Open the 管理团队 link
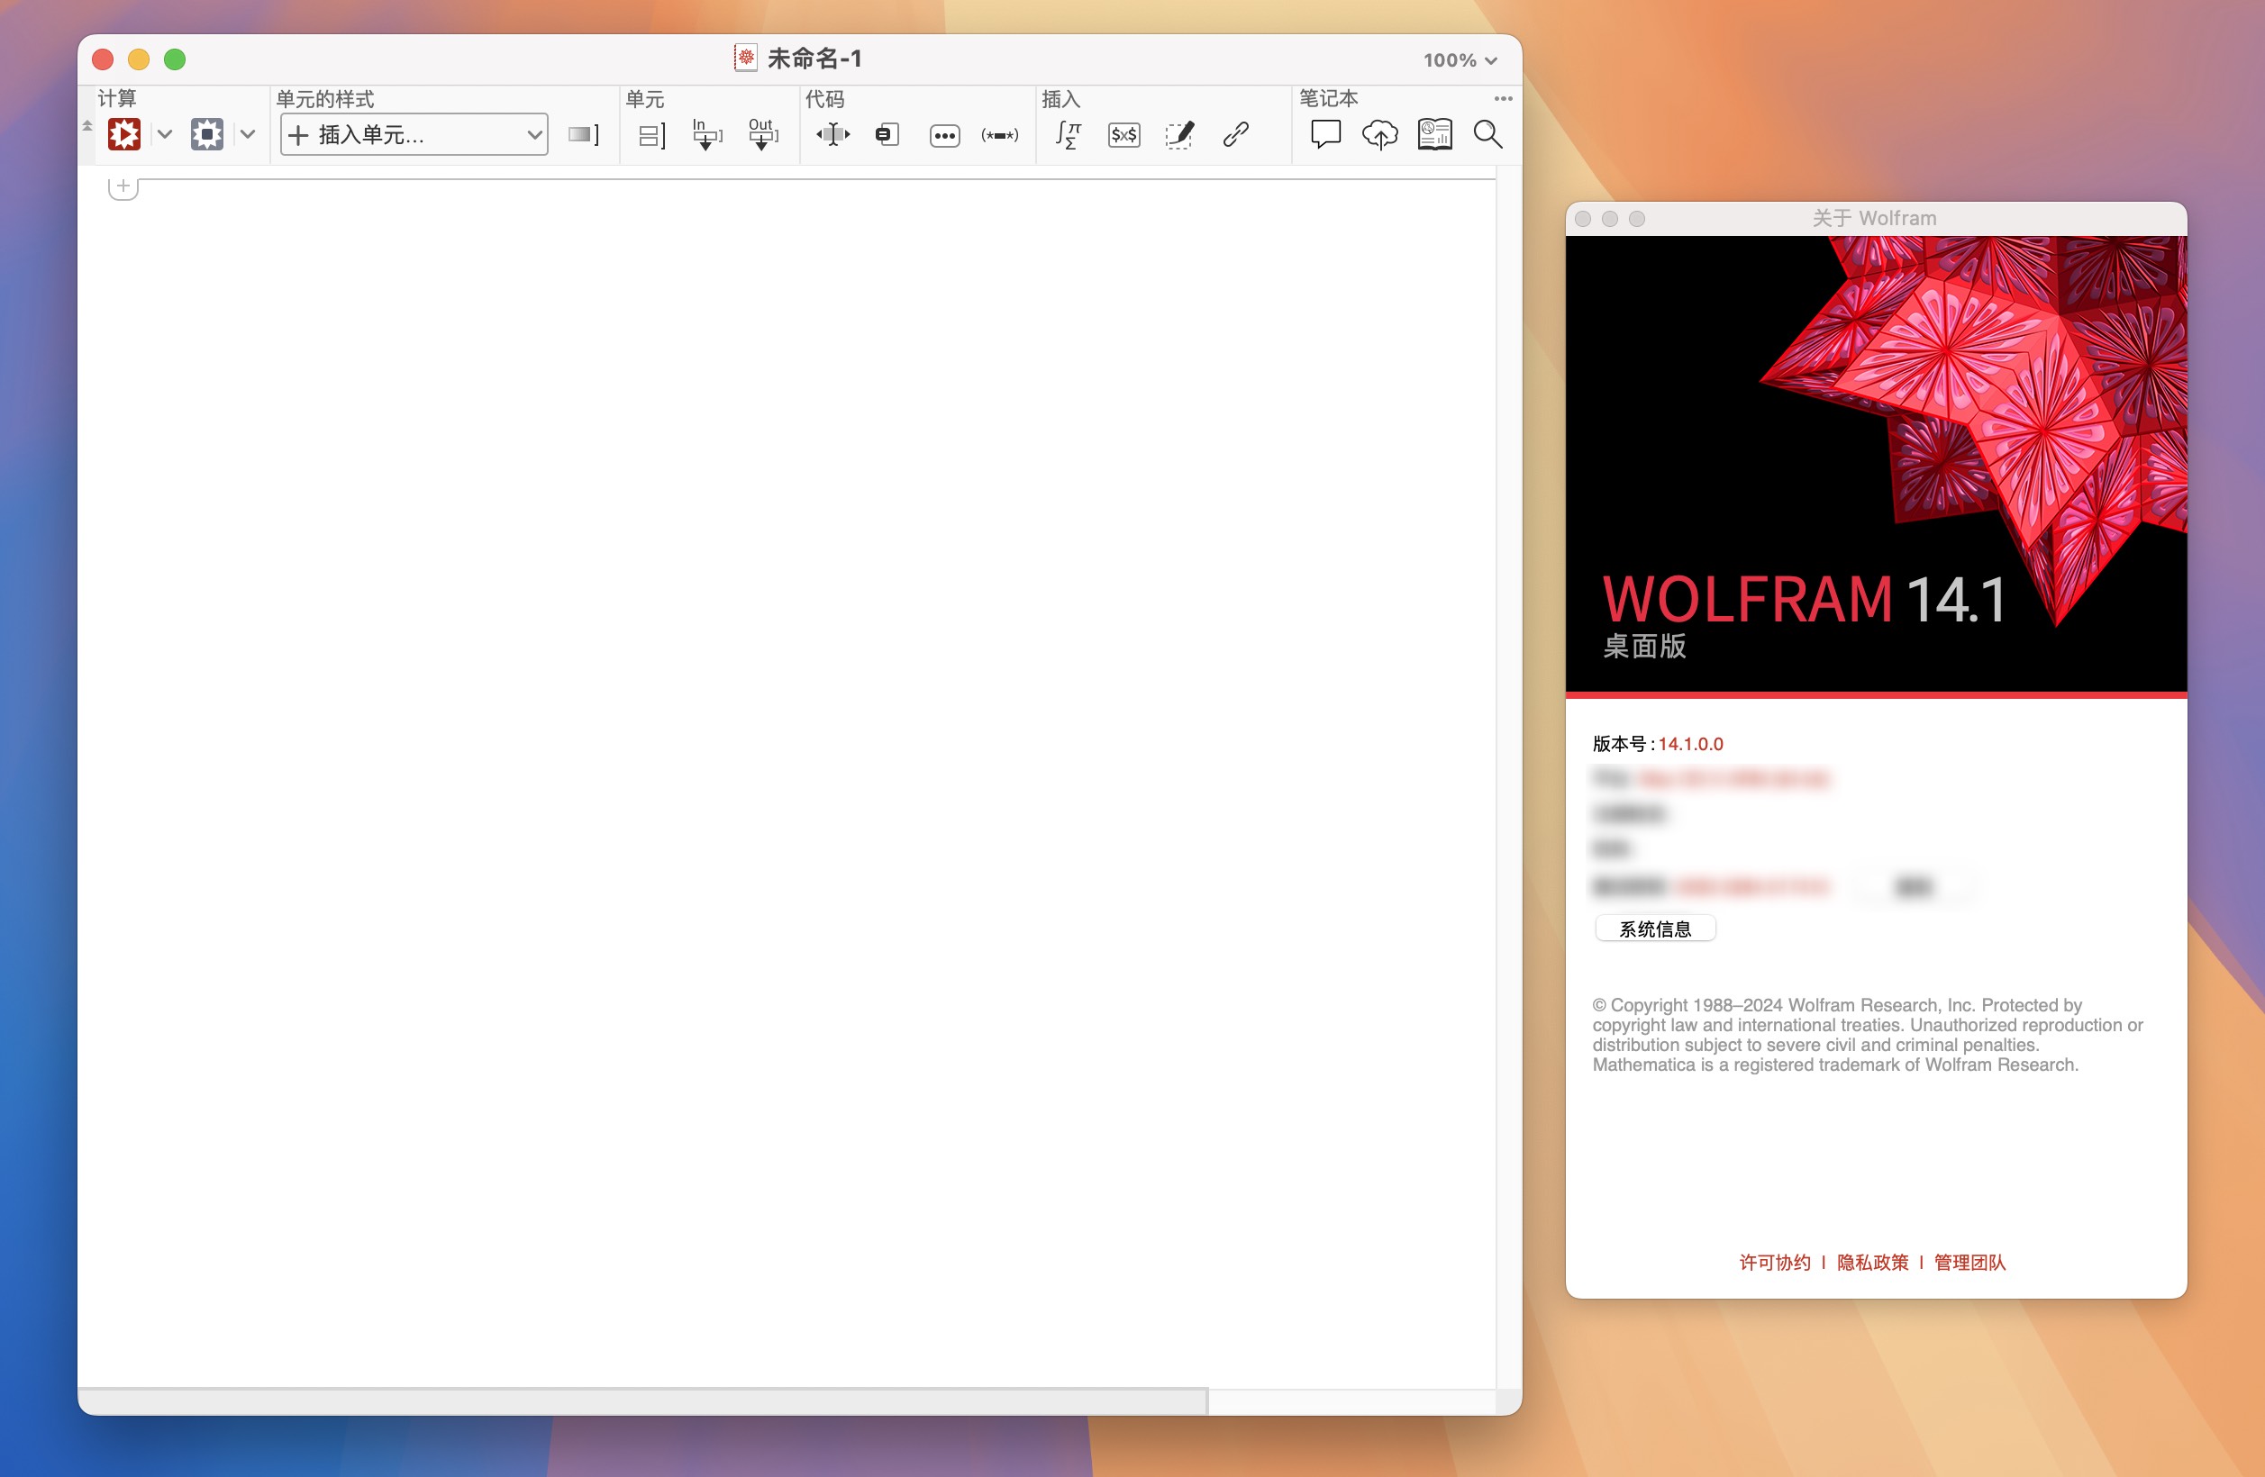The image size is (2265, 1477). tap(1969, 1262)
